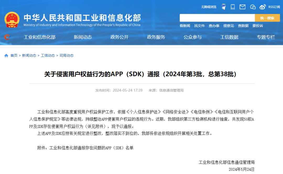This screenshot has width=283, height=174.
Task: Open 工业和信息化部 navigation menu
Action: click(40, 37)
